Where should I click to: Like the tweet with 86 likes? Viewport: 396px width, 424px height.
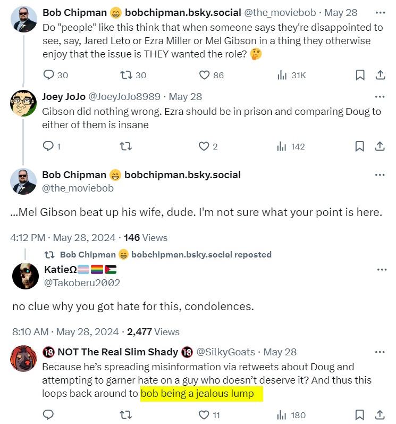click(x=204, y=75)
